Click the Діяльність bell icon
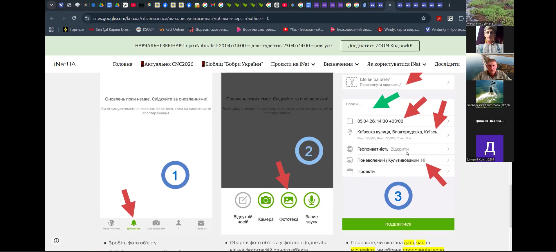This screenshot has width=556, height=252. (x=133, y=223)
